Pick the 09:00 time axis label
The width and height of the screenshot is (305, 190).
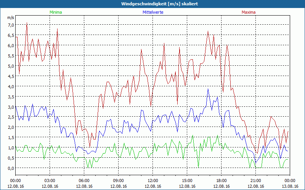119,180
